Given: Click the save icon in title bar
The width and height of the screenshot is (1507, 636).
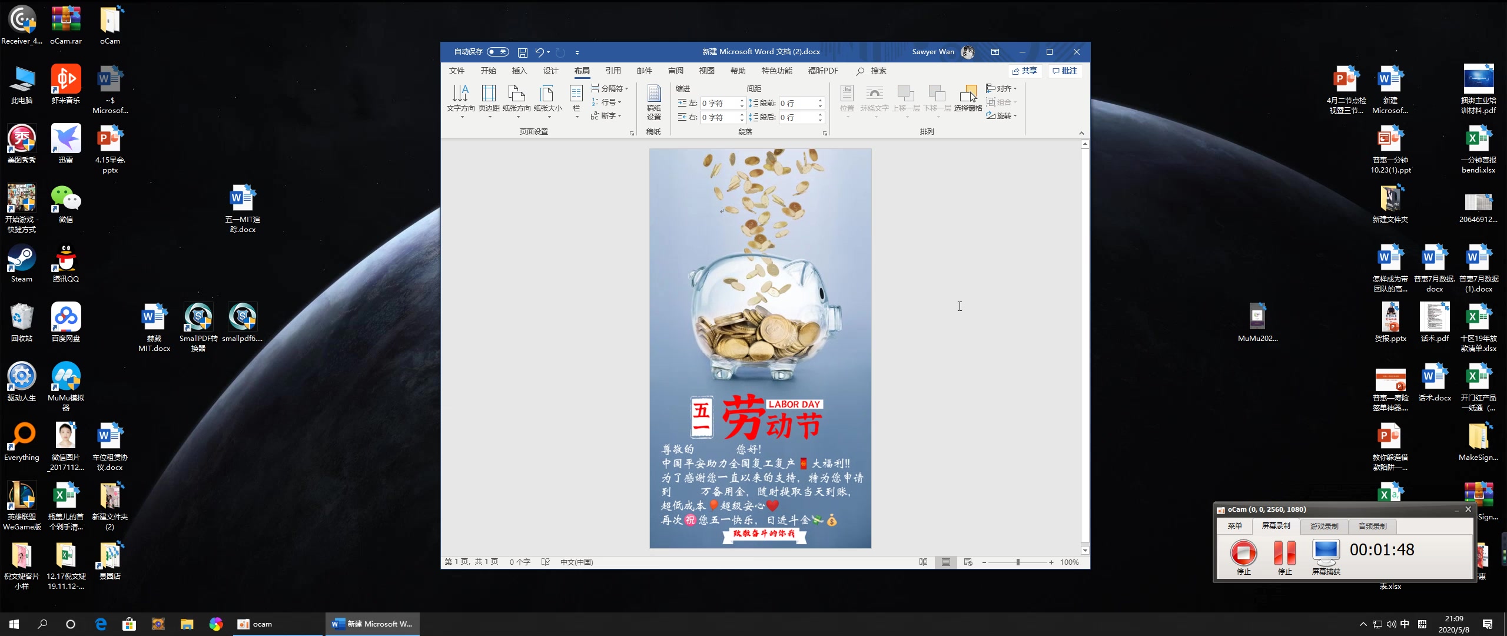Looking at the screenshot, I should coord(522,52).
